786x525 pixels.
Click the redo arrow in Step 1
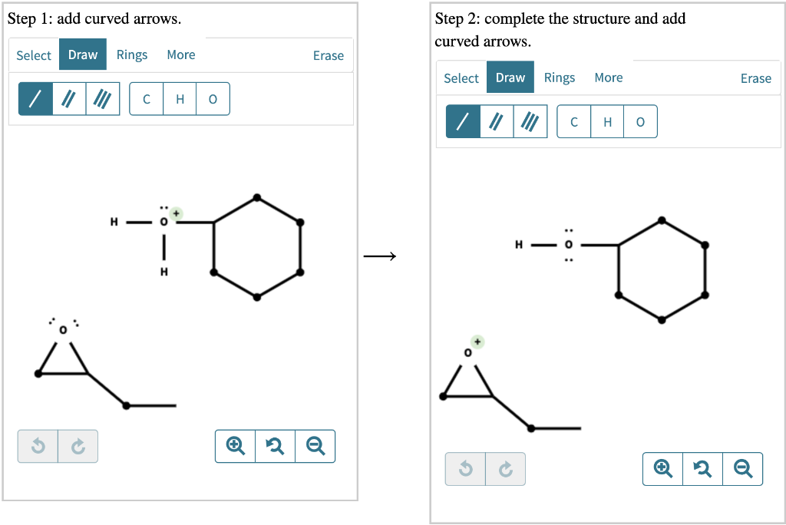[78, 446]
